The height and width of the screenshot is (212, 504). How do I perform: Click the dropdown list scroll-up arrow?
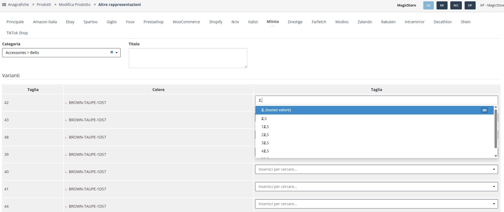pos(496,107)
